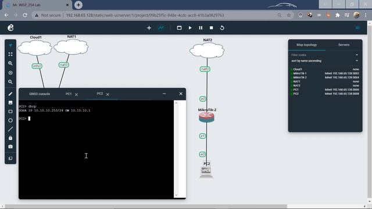The width and height of the screenshot is (372, 209).
Task: Close the console panel
Action: point(181,94)
